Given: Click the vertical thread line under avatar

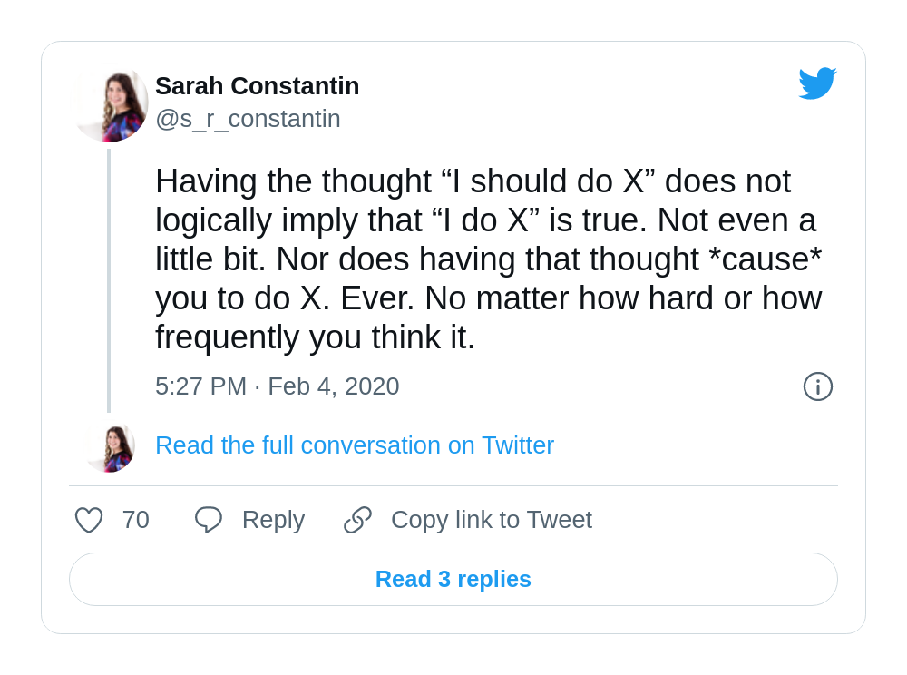Looking at the screenshot, I should coord(109,280).
